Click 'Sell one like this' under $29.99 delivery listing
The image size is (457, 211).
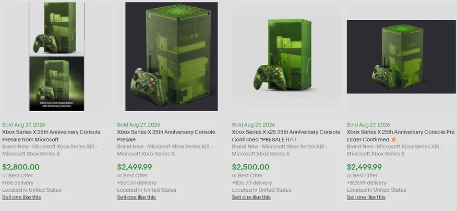pos(366,197)
